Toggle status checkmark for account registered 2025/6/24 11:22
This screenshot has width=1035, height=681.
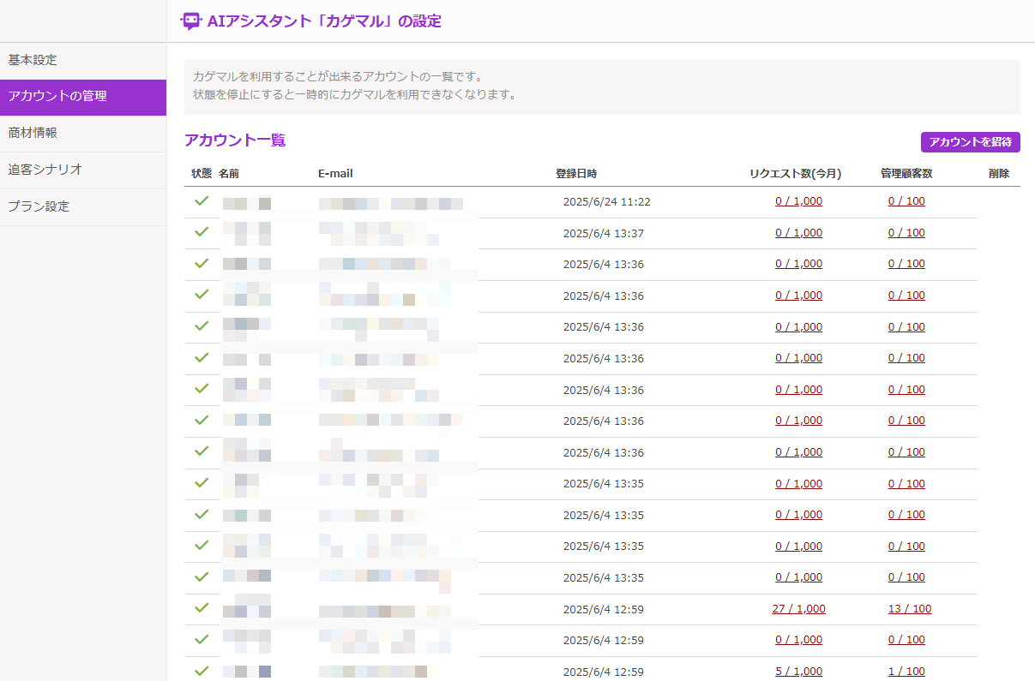(x=202, y=201)
